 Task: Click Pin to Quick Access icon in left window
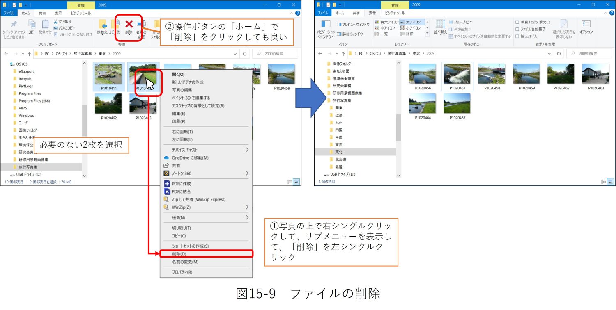click(x=14, y=24)
